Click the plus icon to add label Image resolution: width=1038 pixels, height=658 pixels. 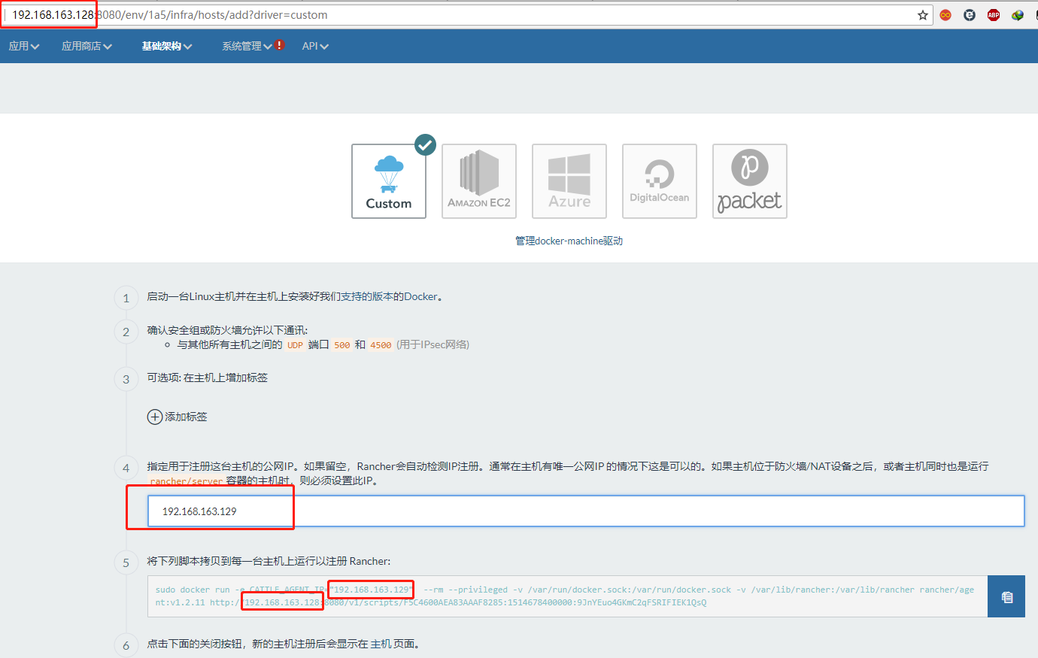point(154,417)
